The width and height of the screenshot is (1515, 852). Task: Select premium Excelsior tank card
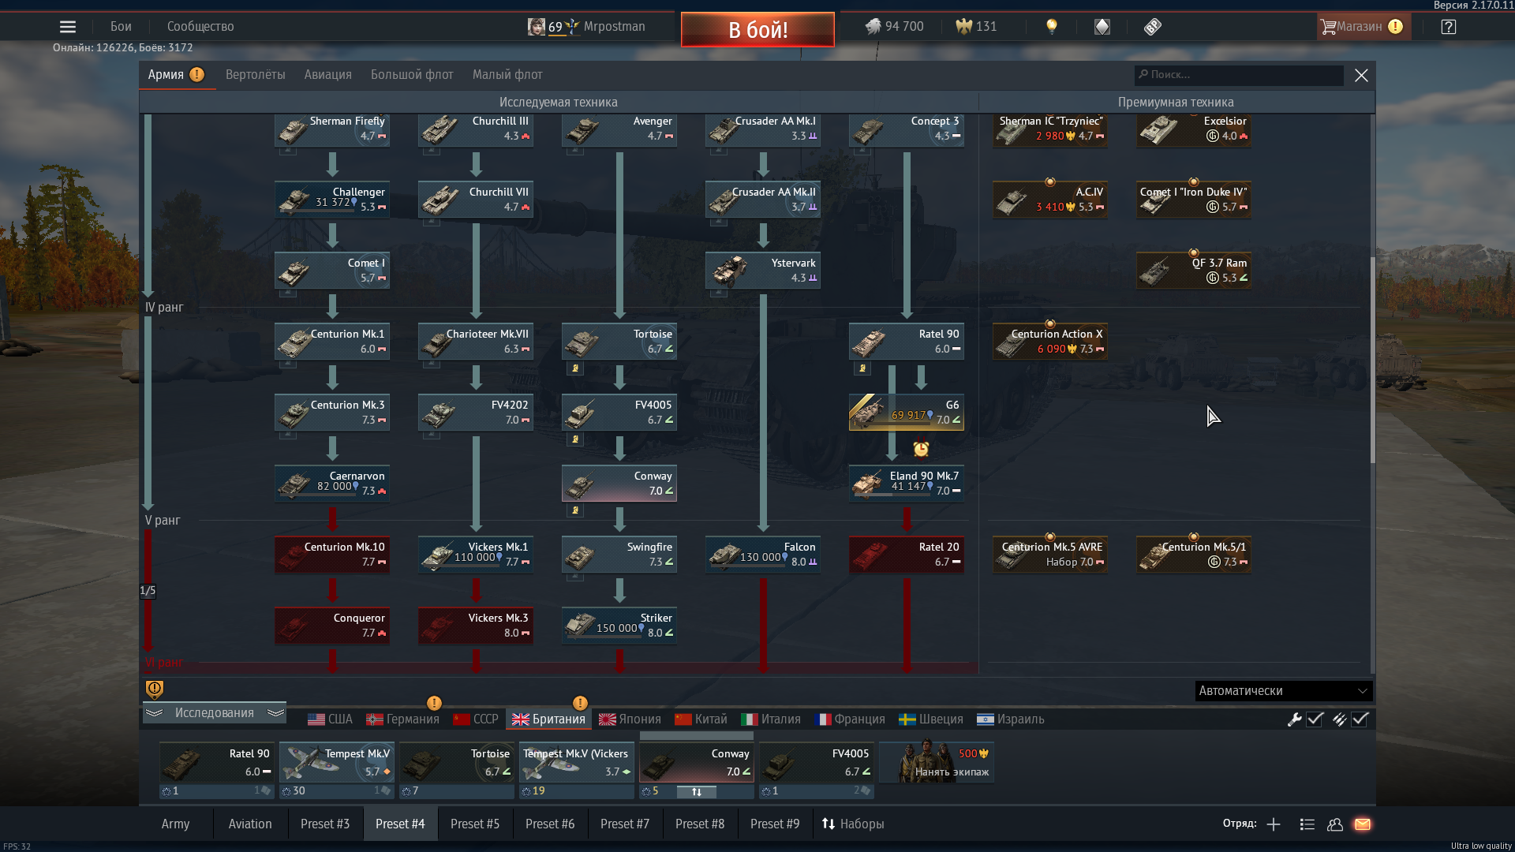click(1194, 129)
